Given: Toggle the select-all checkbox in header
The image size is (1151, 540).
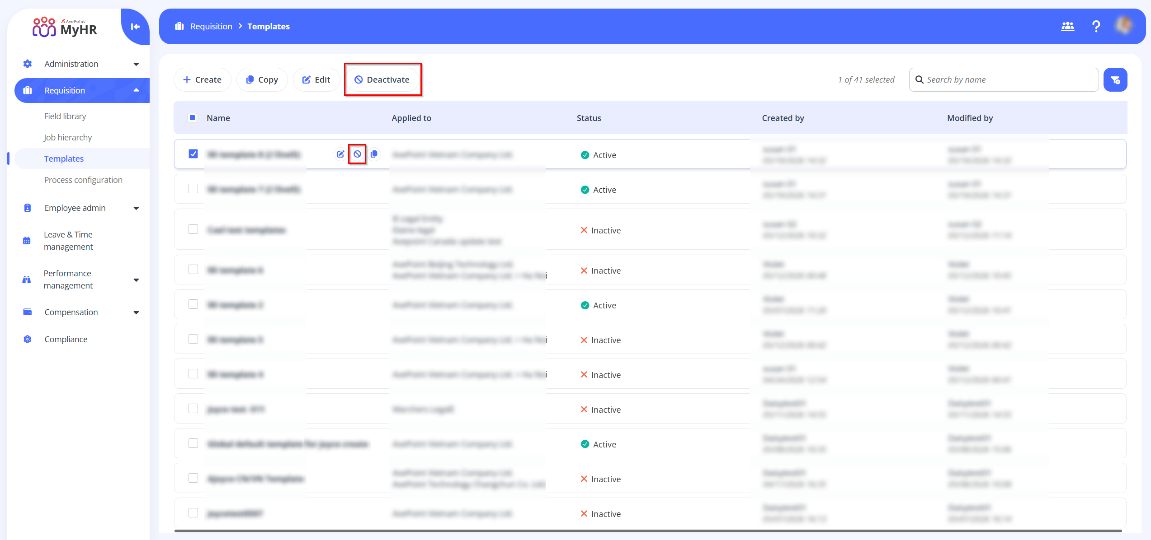Looking at the screenshot, I should pos(192,118).
